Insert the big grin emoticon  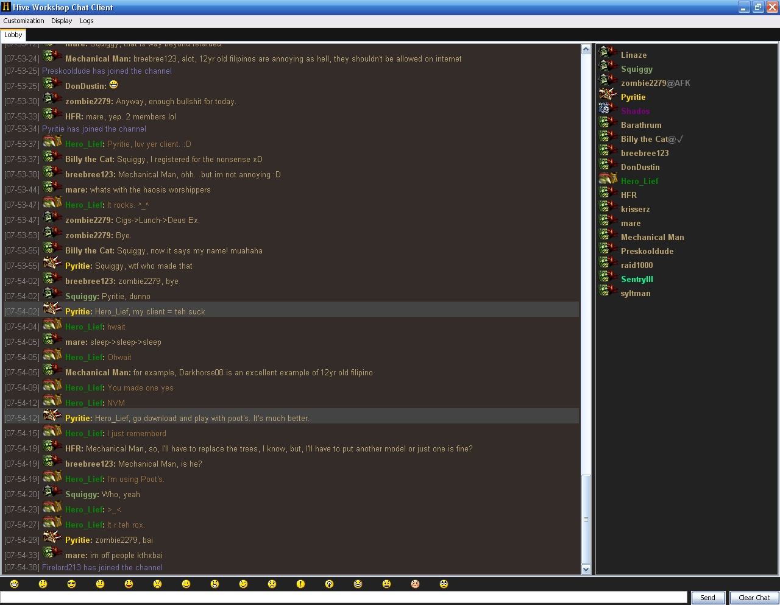point(14,584)
